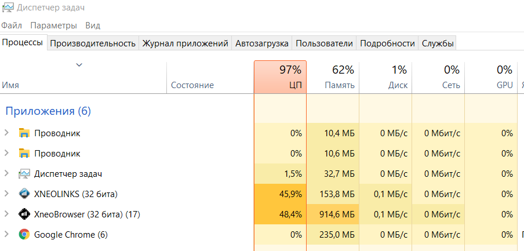This screenshot has width=524, height=251.
Task: Click XneoBrowser CPU value 48,4%
Action: [290, 214]
